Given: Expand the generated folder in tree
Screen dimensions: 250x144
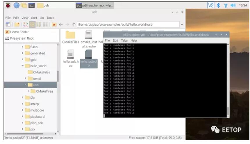Looking at the screenshot, I should coord(22,53).
